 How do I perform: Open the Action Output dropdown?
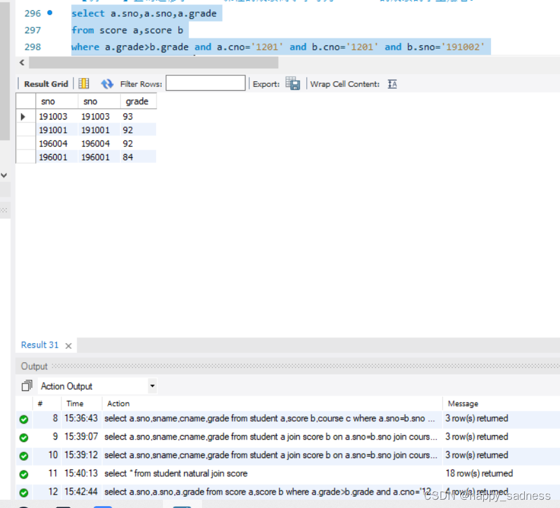[152, 386]
